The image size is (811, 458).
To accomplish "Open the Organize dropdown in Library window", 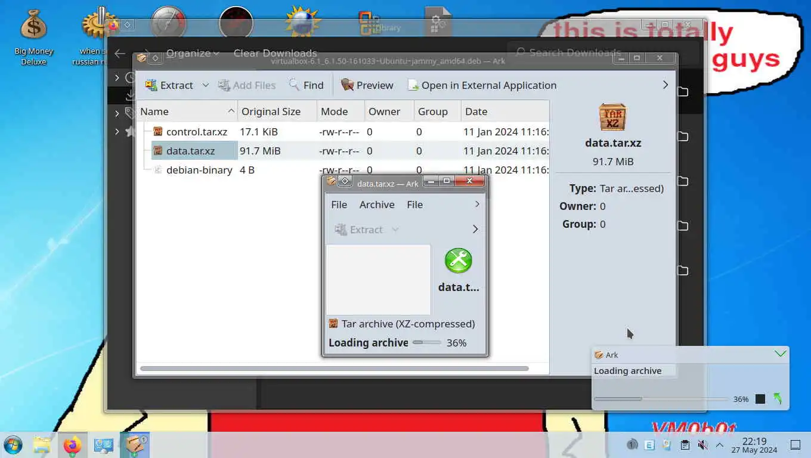I will point(193,53).
